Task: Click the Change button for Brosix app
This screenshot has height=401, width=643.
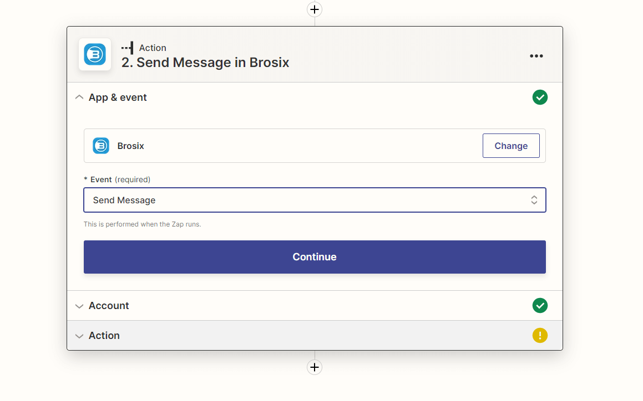Action: pyautogui.click(x=511, y=146)
